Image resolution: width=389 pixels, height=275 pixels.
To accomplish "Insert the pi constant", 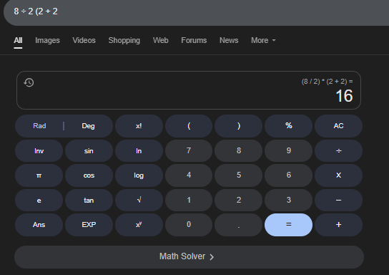I will tap(39, 175).
